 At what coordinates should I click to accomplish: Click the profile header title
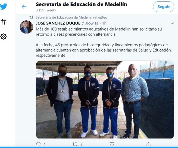(x=82, y=4)
